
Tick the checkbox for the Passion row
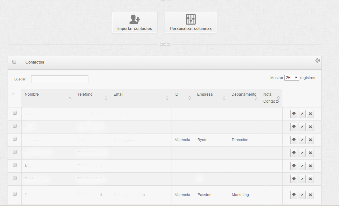click(x=14, y=194)
